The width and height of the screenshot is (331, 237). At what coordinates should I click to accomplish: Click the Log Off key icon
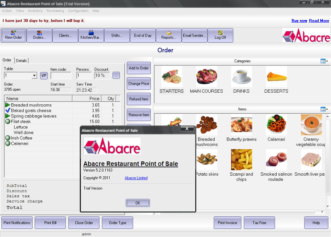pyautogui.click(x=220, y=33)
